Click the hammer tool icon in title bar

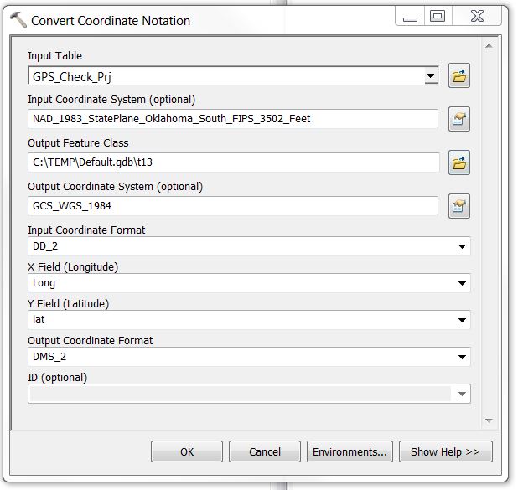18,20
